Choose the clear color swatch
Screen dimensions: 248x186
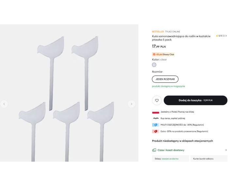pos(154,65)
